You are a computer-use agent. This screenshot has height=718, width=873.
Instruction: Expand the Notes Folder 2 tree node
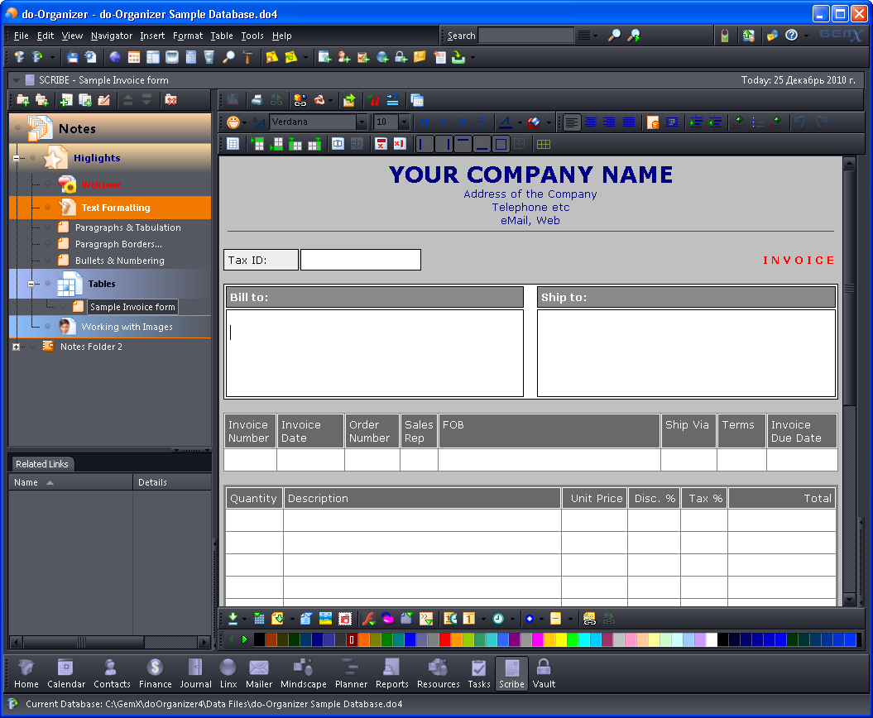point(16,347)
